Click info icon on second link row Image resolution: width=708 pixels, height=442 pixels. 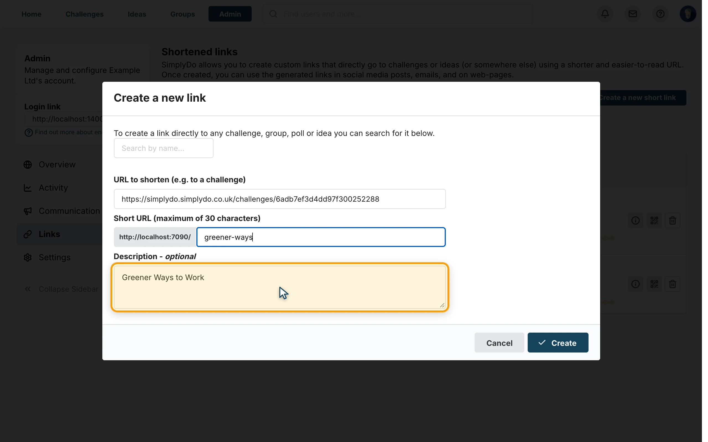point(635,284)
